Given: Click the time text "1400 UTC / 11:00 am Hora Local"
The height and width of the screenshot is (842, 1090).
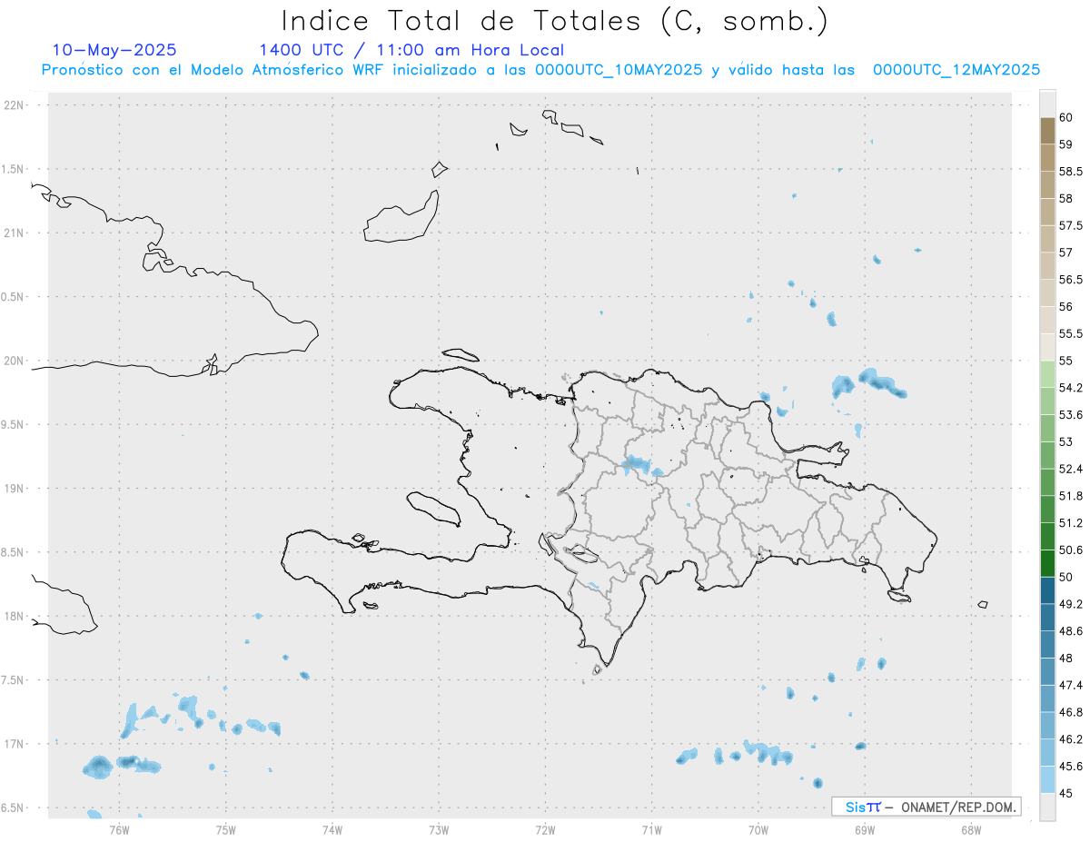Looking at the screenshot, I should click(411, 50).
